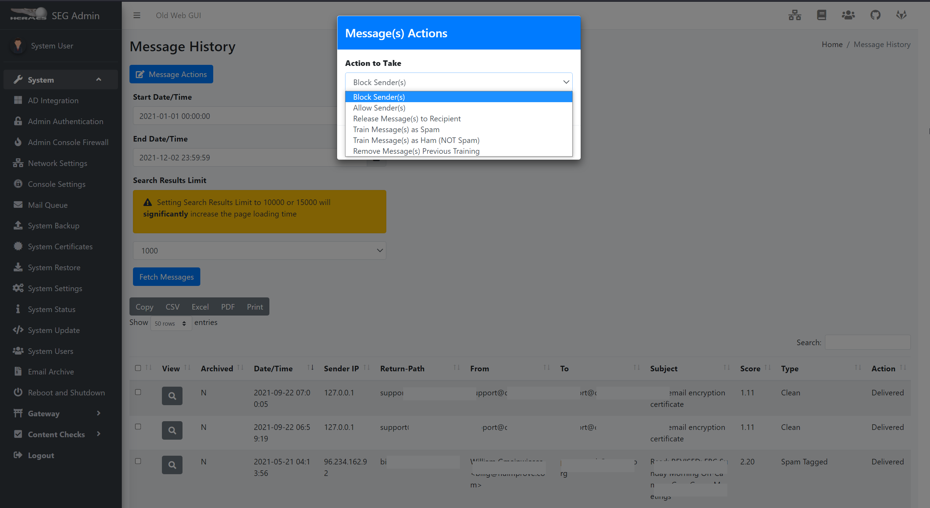Open Old Web GUI link
Image resolution: width=930 pixels, height=508 pixels.
[178, 15]
